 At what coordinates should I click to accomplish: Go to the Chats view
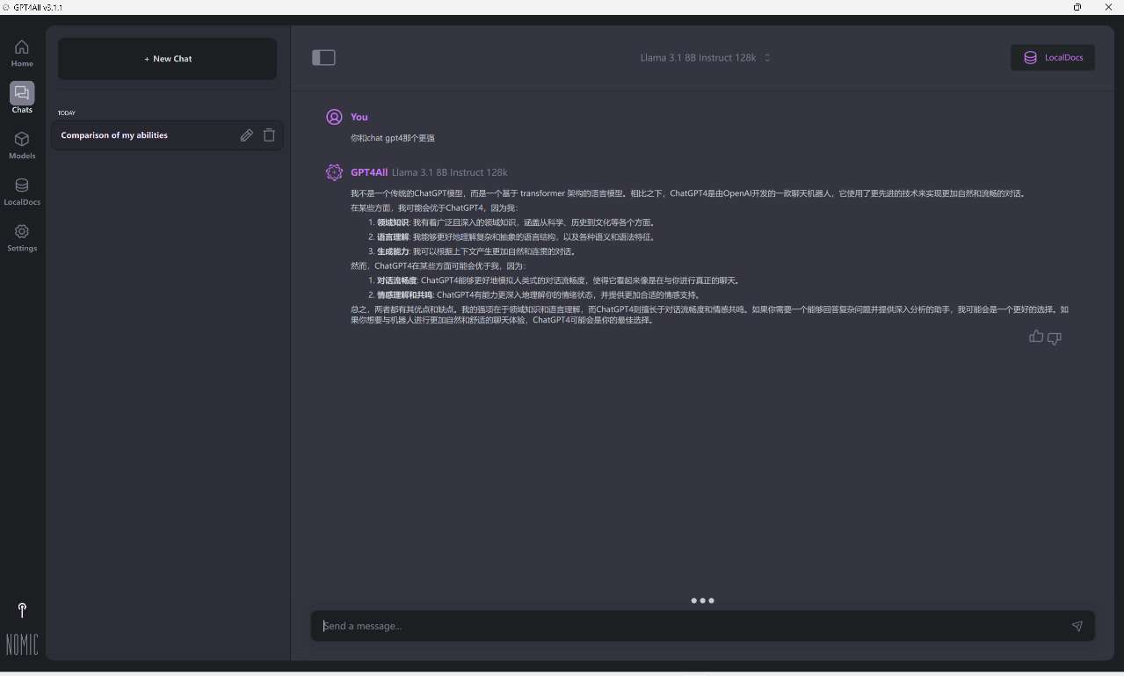[x=22, y=98]
